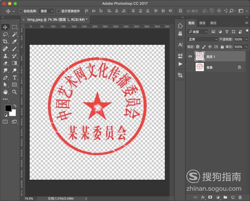Select the Spot Healing Brush tool

(x=5, y=49)
